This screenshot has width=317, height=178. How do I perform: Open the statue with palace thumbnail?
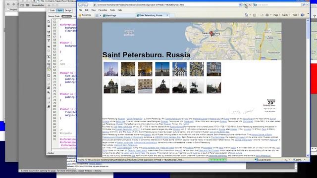click(x=179, y=69)
